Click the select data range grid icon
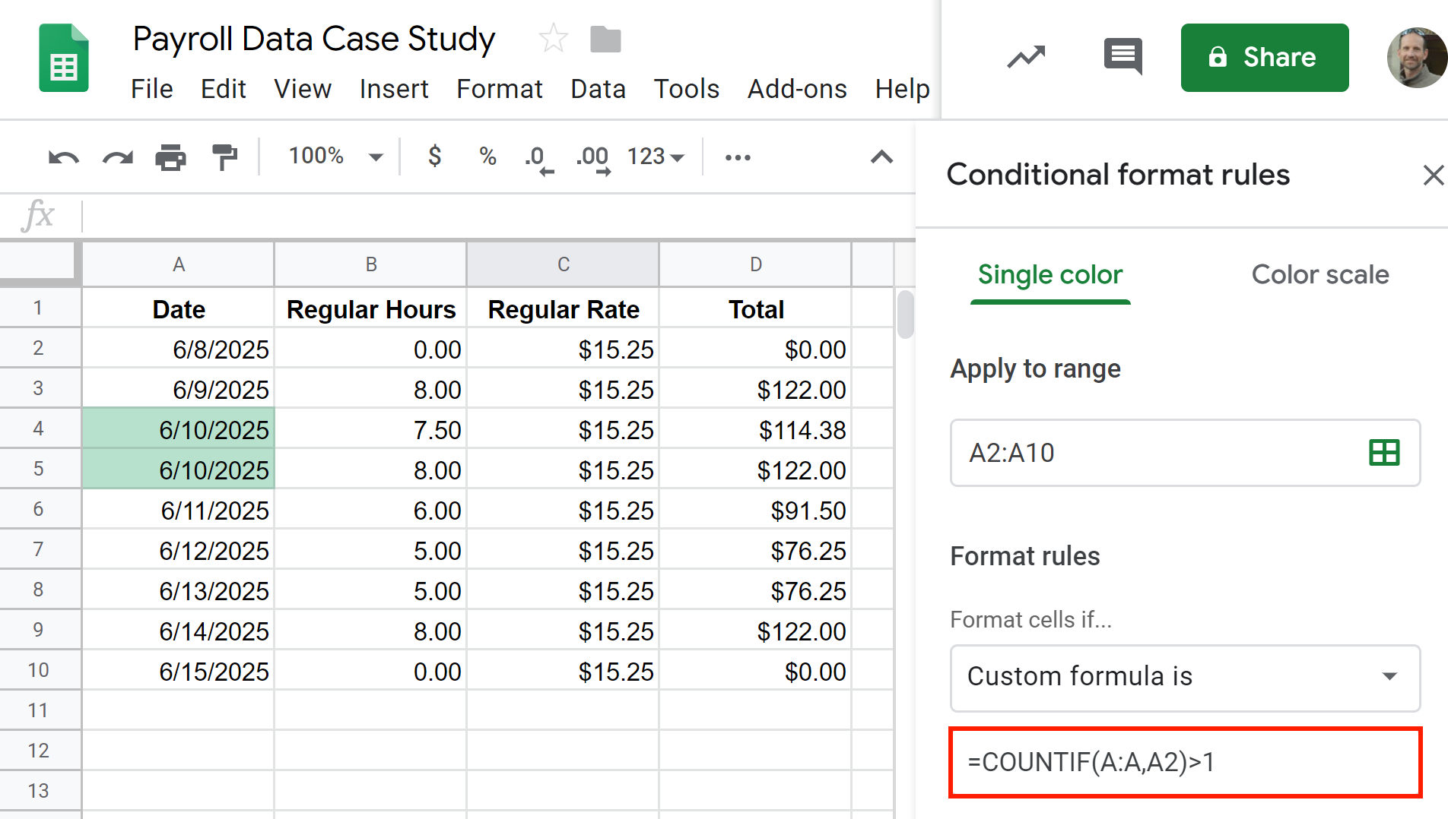Image resolution: width=1448 pixels, height=819 pixels. 1383,453
